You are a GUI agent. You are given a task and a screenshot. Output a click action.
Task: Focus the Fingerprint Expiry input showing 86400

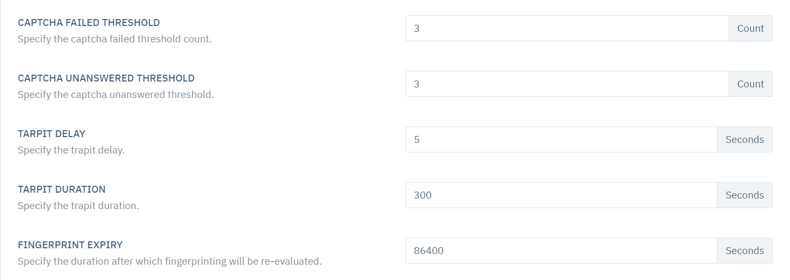561,251
